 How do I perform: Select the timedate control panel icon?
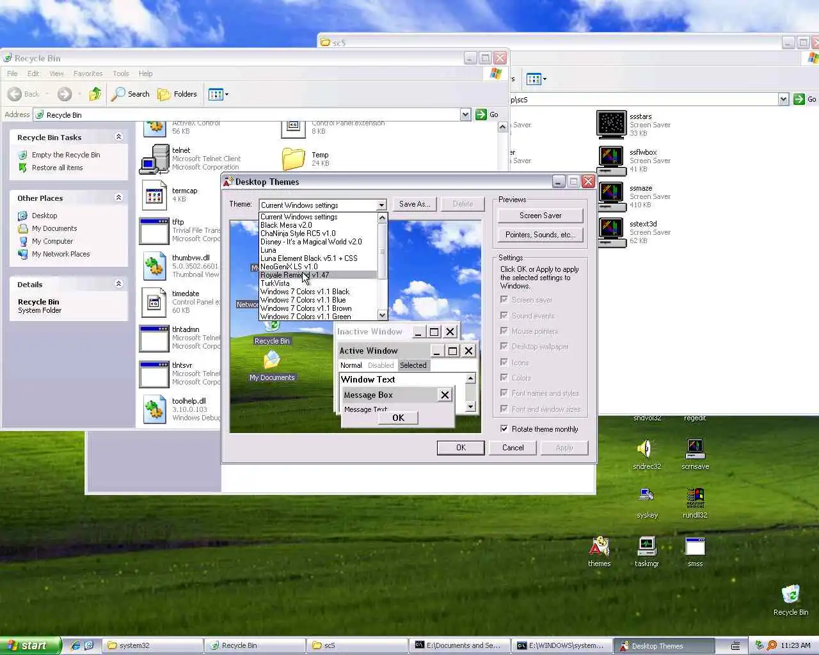point(154,302)
